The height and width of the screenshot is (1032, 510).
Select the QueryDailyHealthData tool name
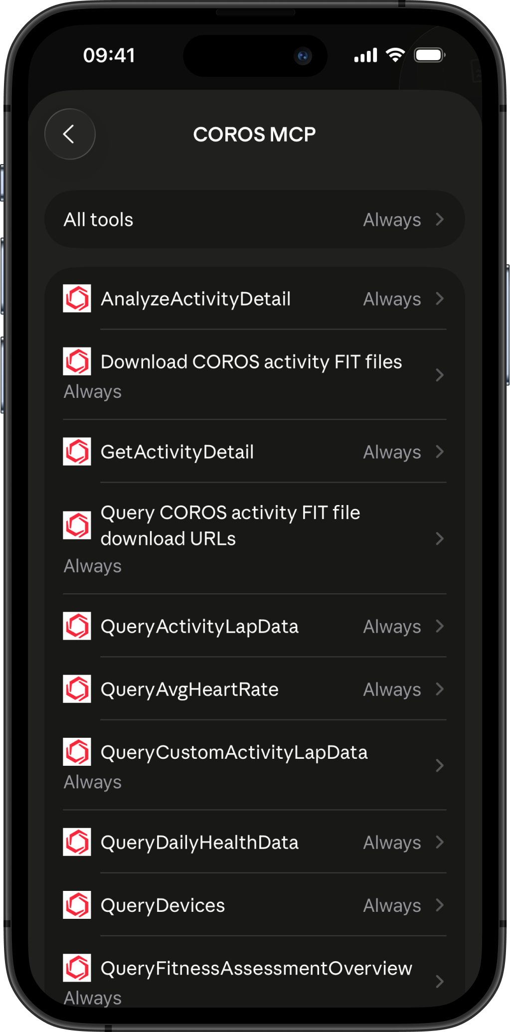coord(199,843)
